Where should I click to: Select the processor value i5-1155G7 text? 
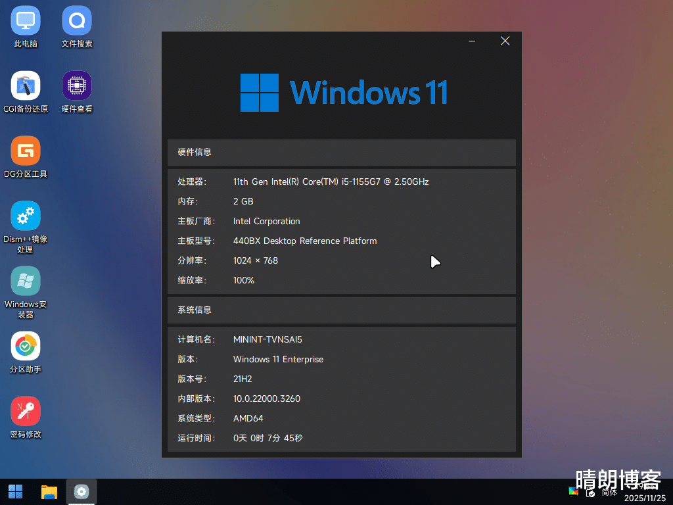point(331,181)
